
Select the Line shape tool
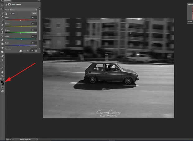[x=2, y=68]
